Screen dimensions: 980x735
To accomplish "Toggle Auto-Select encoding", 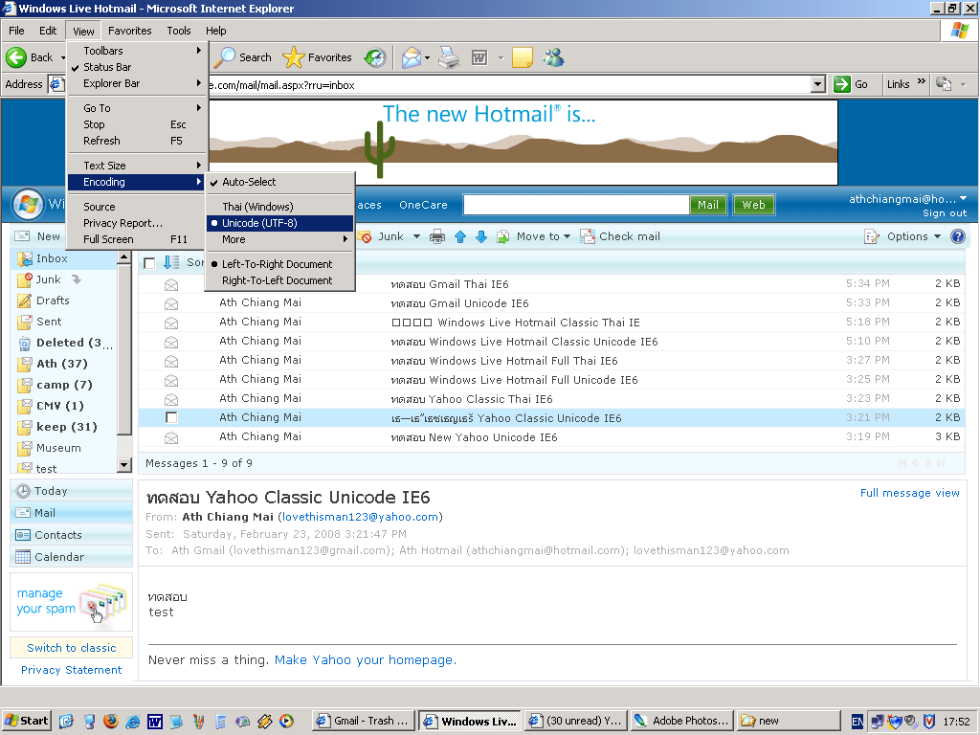I will [x=280, y=182].
